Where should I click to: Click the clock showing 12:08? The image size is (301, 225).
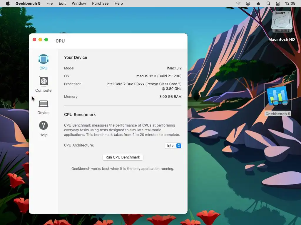pyautogui.click(x=290, y=4)
